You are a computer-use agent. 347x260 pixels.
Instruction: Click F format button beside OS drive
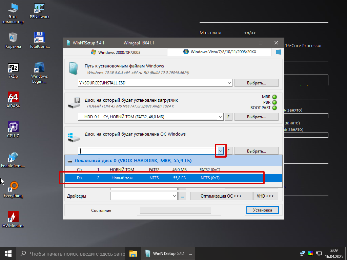tap(228, 151)
